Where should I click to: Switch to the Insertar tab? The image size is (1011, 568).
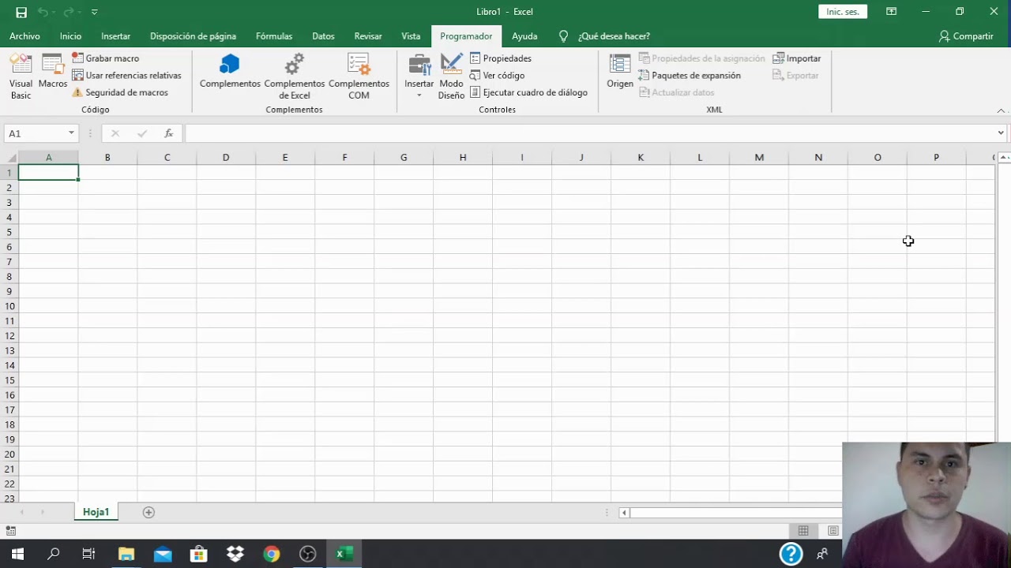tap(115, 36)
